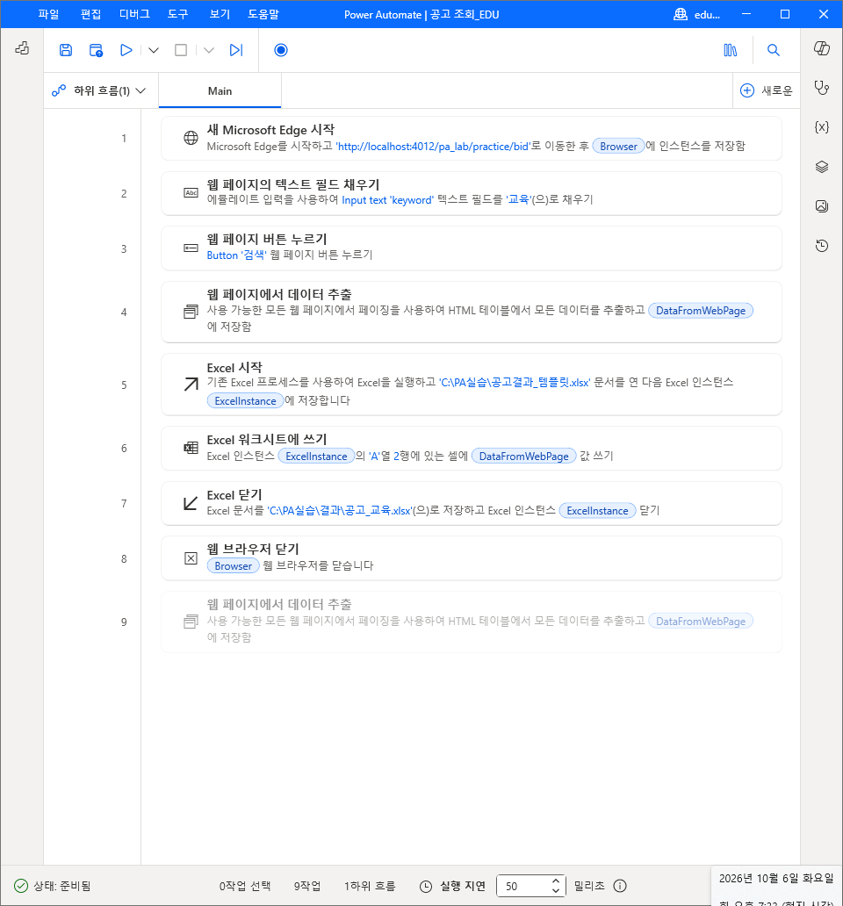Viewport: 843px width, 906px height.
Task: Select the Excel 워크시트에 쓰기 action title
Action: tap(267, 440)
